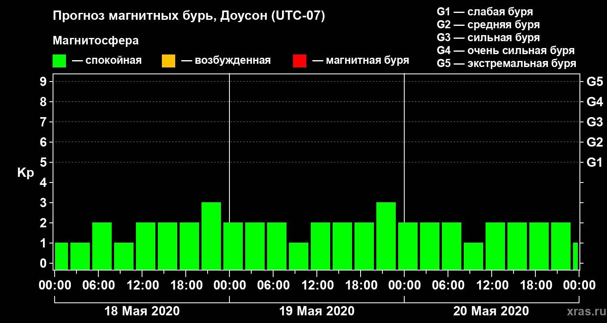The height and width of the screenshot is (323, 607).
Task: Click the 'Магнитосфера' heading
Action: click(x=96, y=41)
